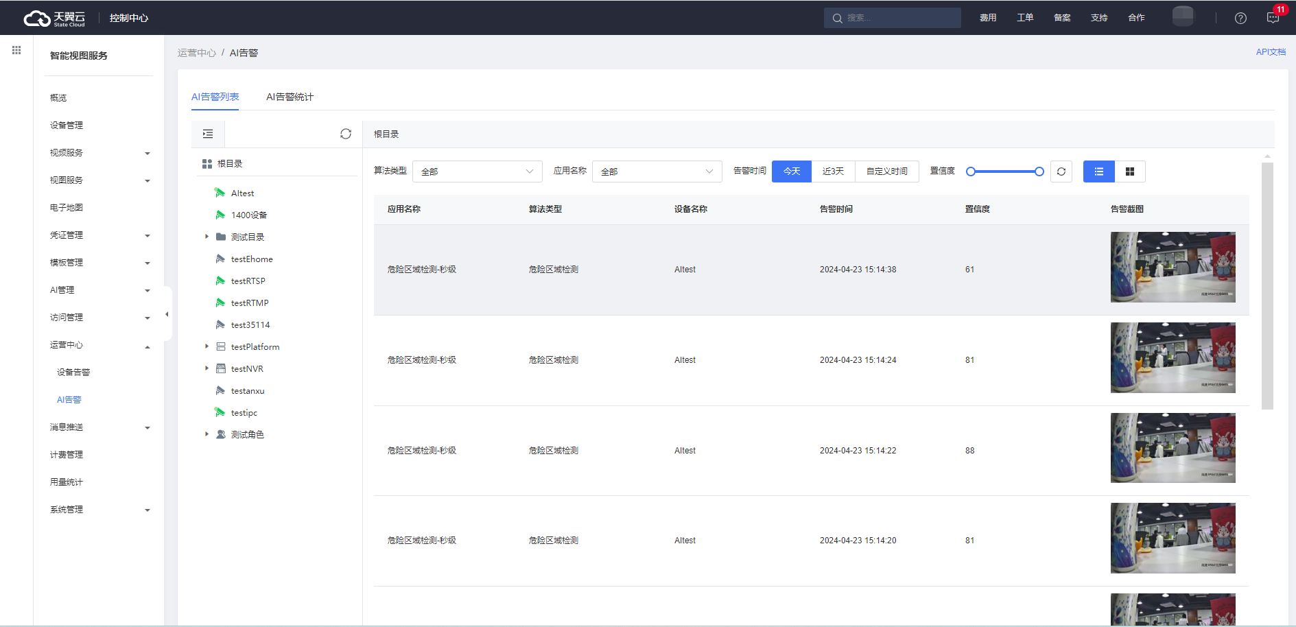Screen dimensions: 1296x627
Task: Open the apps grid menu icon
Action: click(16, 50)
